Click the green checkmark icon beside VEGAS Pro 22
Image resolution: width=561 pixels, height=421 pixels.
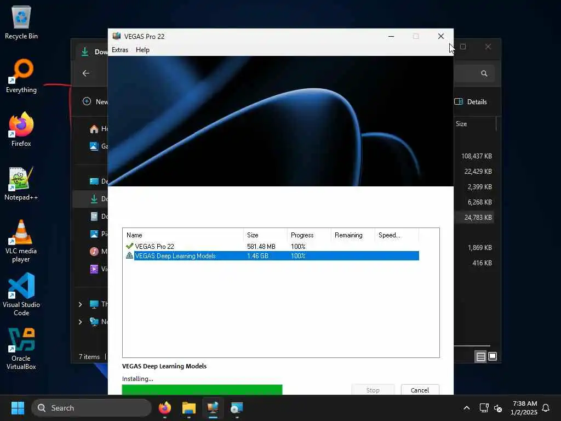click(129, 246)
